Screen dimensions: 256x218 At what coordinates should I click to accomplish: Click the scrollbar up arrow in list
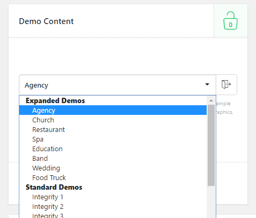pos(211,100)
